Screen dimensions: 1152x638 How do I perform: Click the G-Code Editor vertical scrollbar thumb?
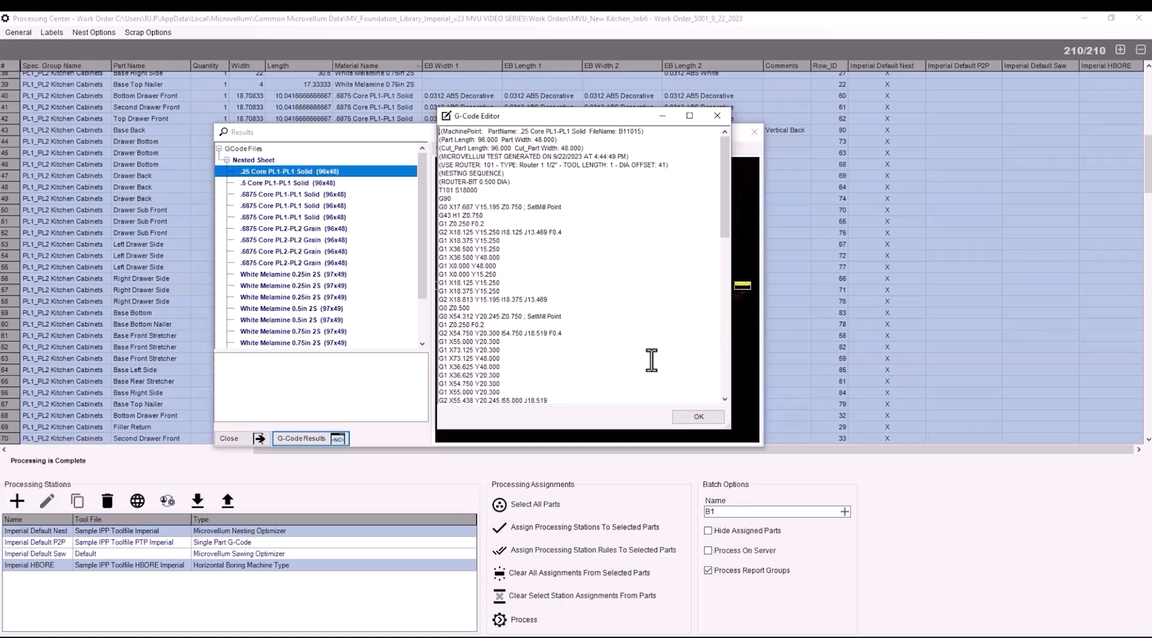point(724,186)
